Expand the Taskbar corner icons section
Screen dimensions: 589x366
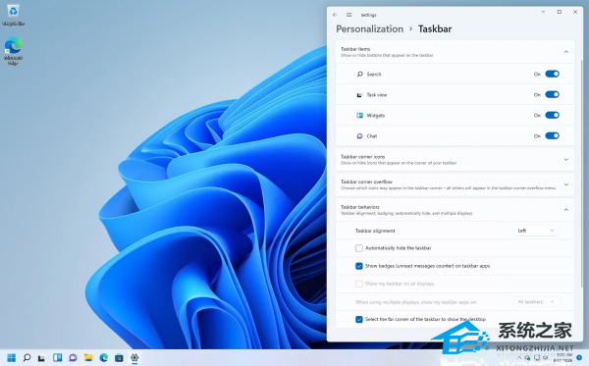(x=566, y=160)
